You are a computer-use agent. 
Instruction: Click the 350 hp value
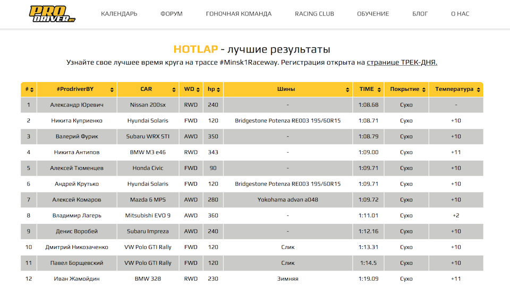(x=213, y=136)
